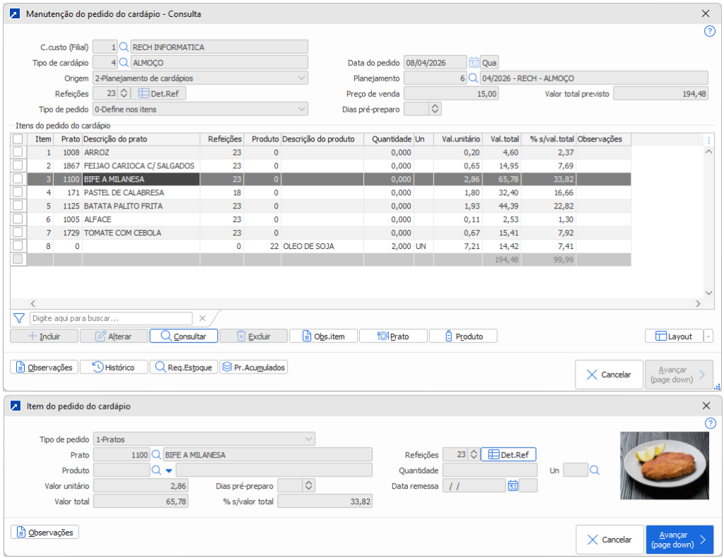
Task: Click the Produto button below the grid
Action: point(463,336)
